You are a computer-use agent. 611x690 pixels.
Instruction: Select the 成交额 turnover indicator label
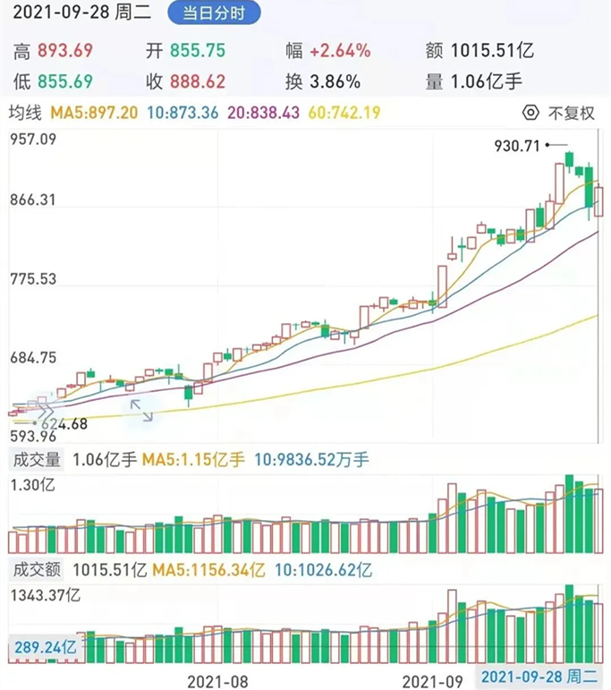(37, 569)
